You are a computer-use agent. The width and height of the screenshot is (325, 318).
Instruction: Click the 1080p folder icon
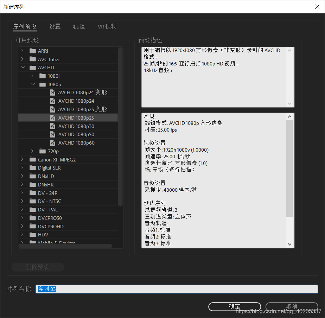click(43, 84)
